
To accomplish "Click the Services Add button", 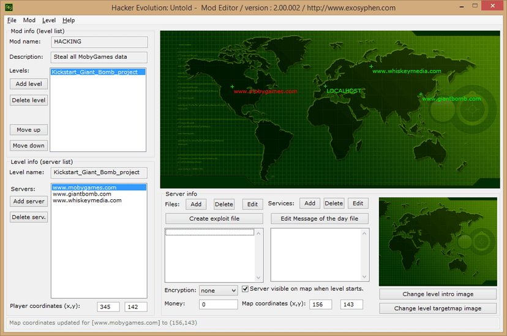I will coord(310,204).
